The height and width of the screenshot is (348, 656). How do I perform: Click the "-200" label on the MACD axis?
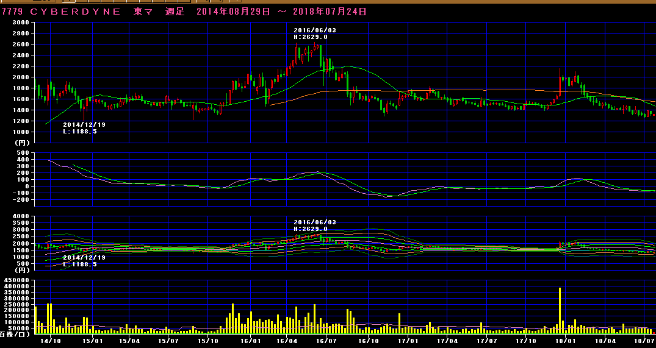tap(21, 199)
